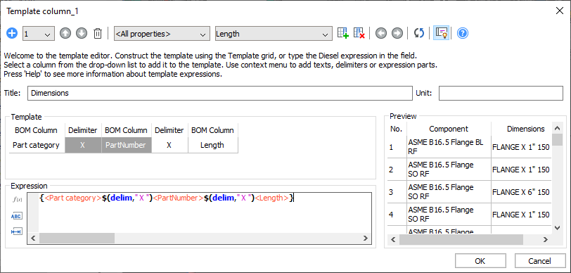Open the Length column dropdown
571x273 pixels.
[x=274, y=34]
